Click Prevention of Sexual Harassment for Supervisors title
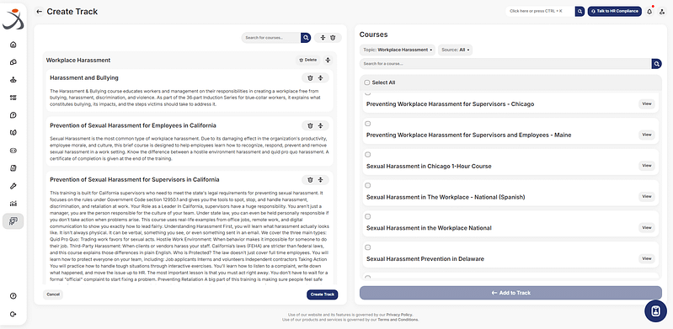The height and width of the screenshot is (329, 673). tap(135, 179)
